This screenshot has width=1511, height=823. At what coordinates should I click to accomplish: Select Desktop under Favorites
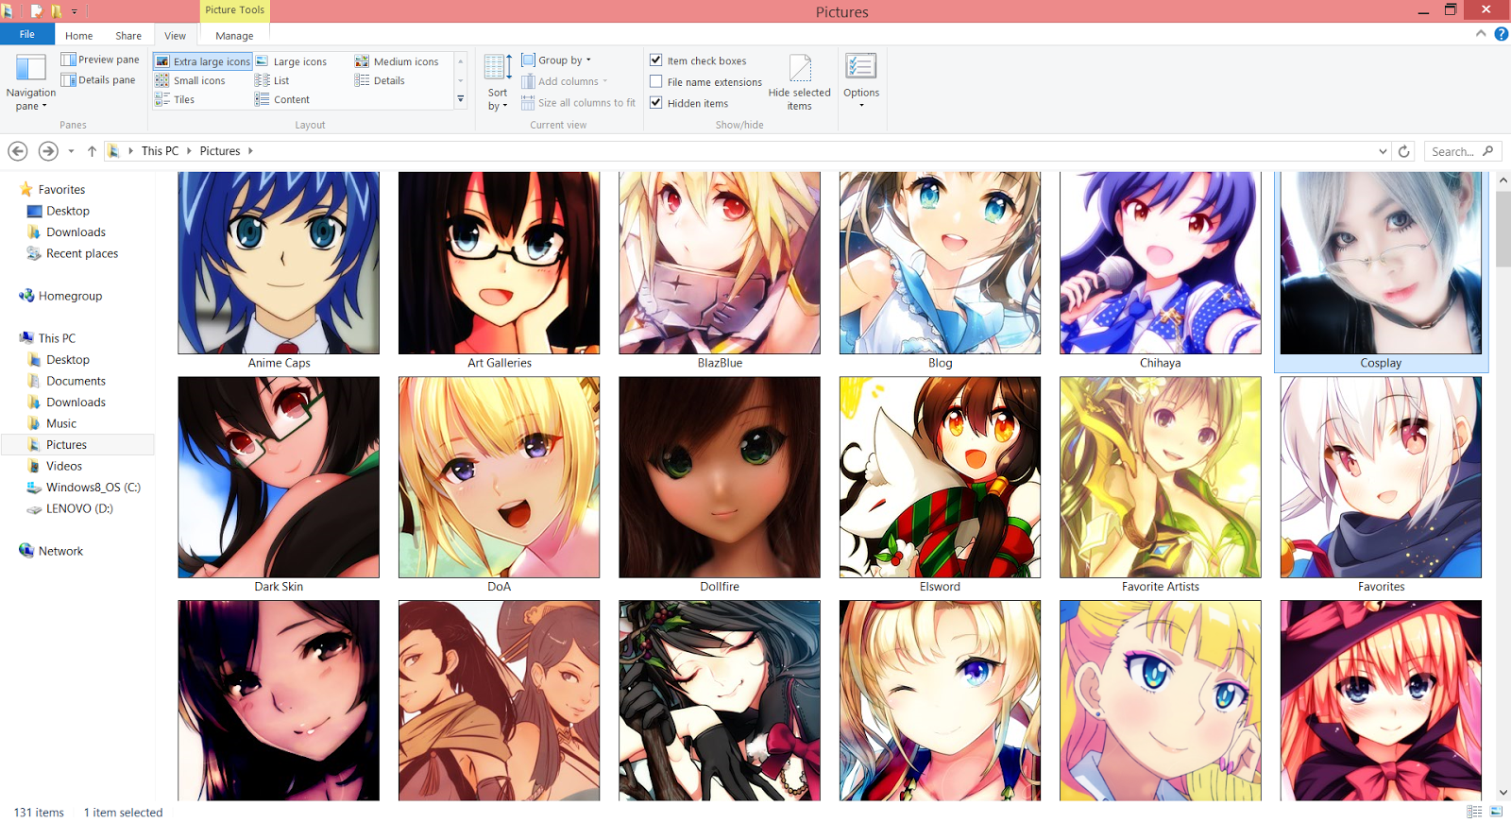[59, 211]
